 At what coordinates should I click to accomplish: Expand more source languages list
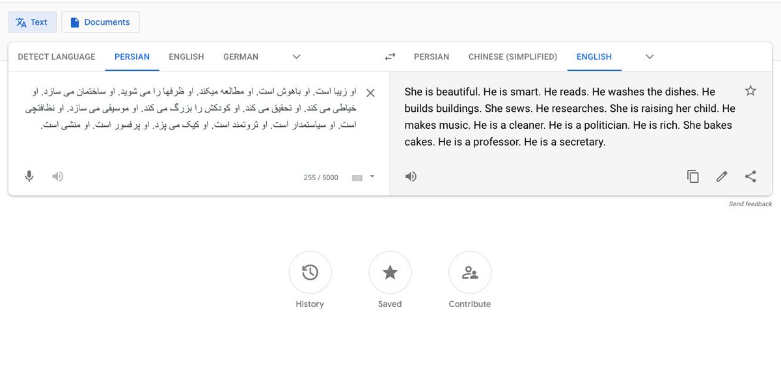[297, 57]
